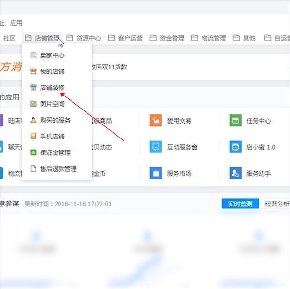Open the 服务助手 app icon

click(x=235, y=172)
